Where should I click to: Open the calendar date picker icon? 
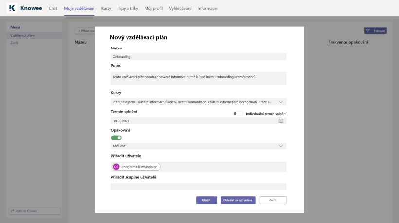pyautogui.click(x=281, y=121)
